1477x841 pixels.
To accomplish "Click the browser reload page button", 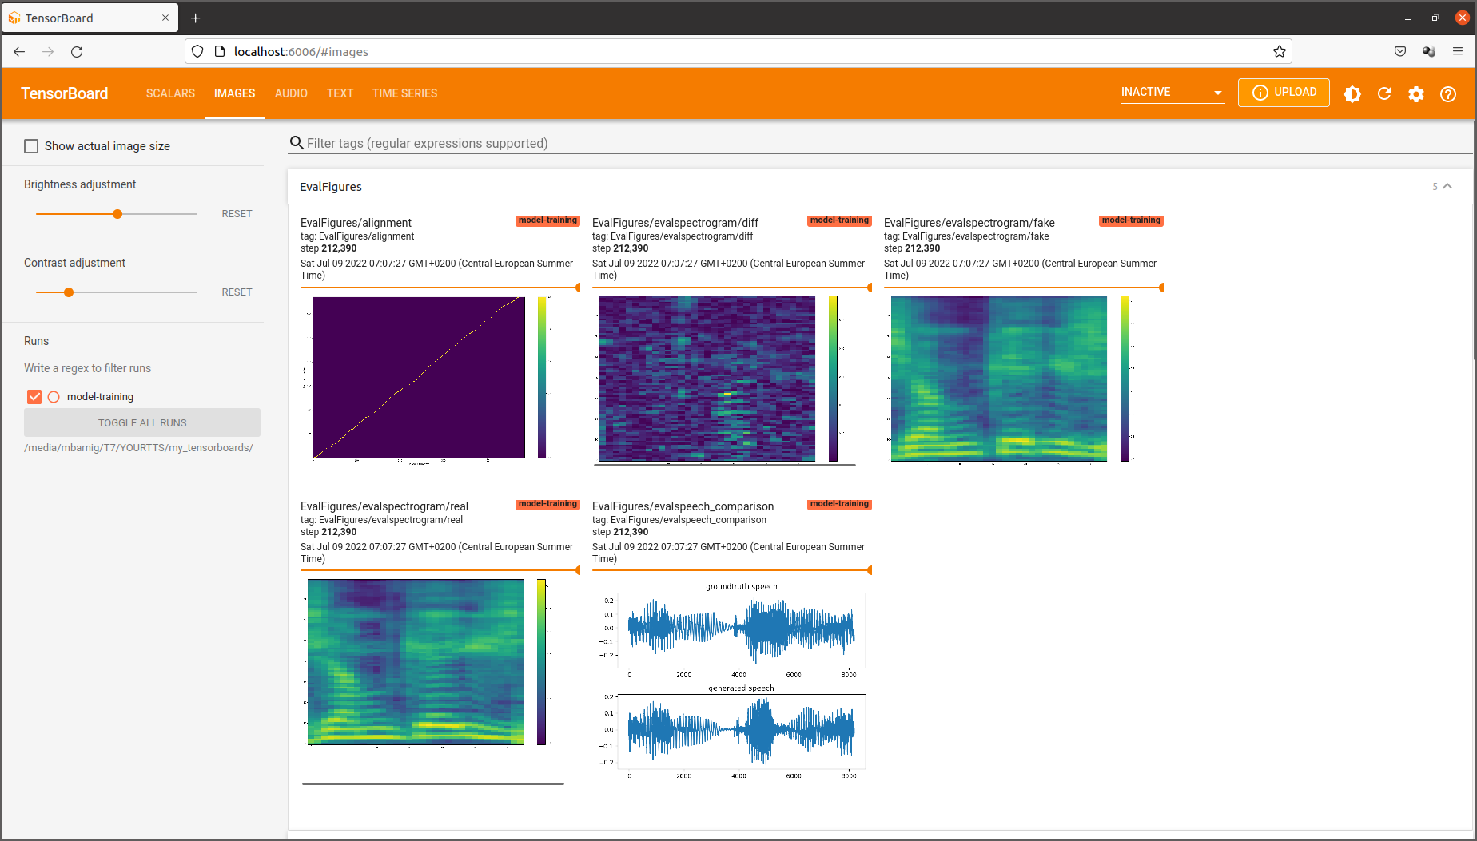I will [x=77, y=51].
